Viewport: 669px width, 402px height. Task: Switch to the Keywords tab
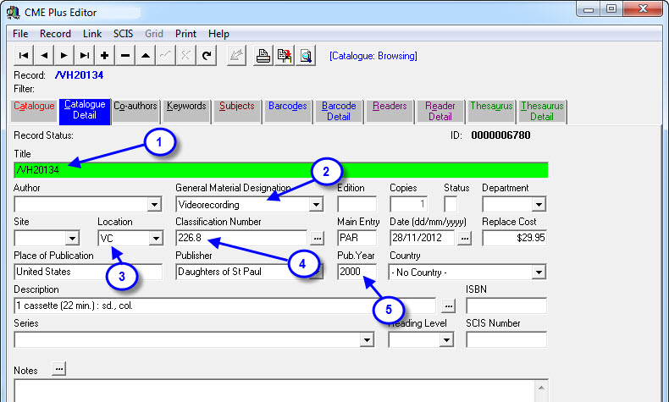(x=186, y=107)
